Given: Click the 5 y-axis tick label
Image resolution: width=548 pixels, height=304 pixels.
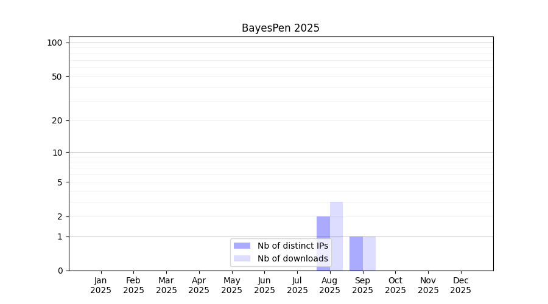Looking at the screenshot, I should (60, 182).
